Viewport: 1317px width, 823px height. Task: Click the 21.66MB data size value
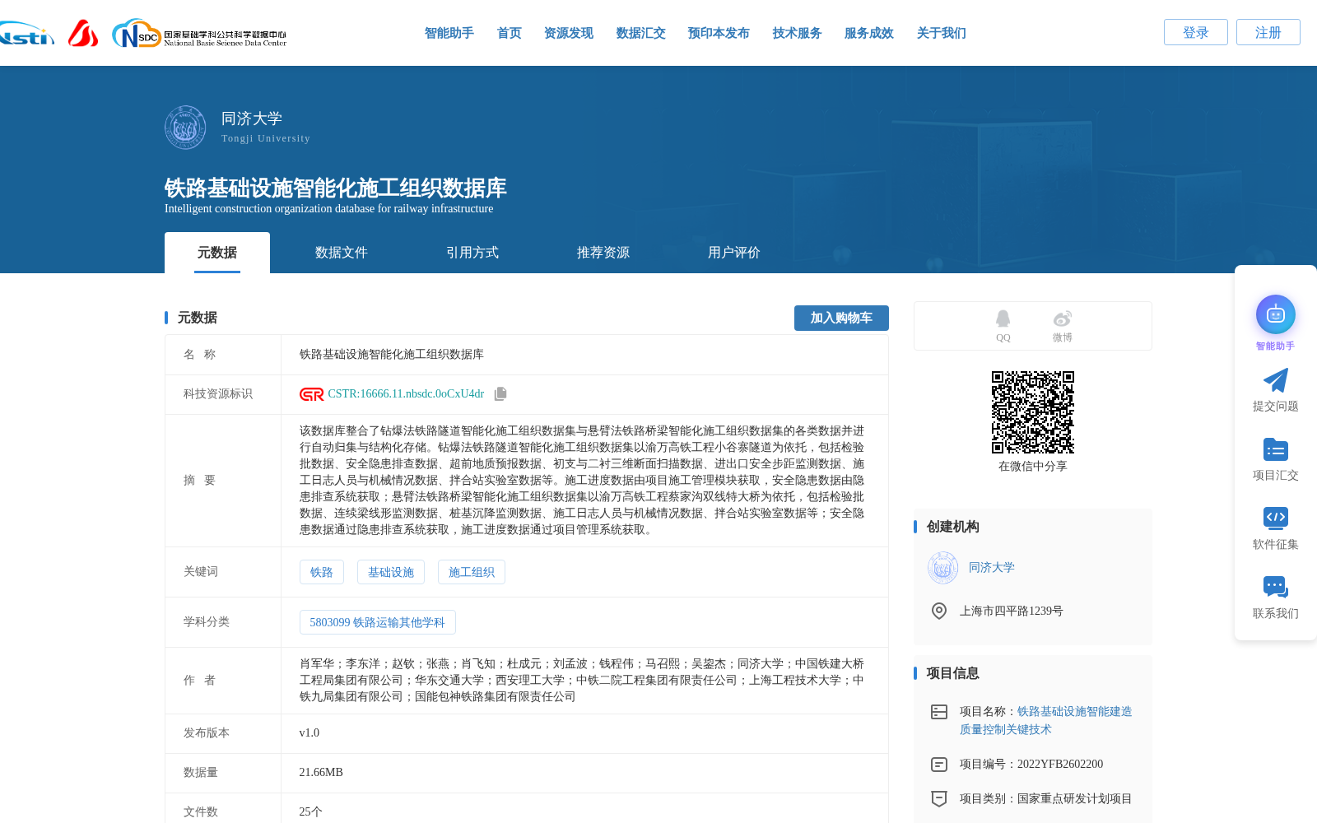tap(321, 773)
